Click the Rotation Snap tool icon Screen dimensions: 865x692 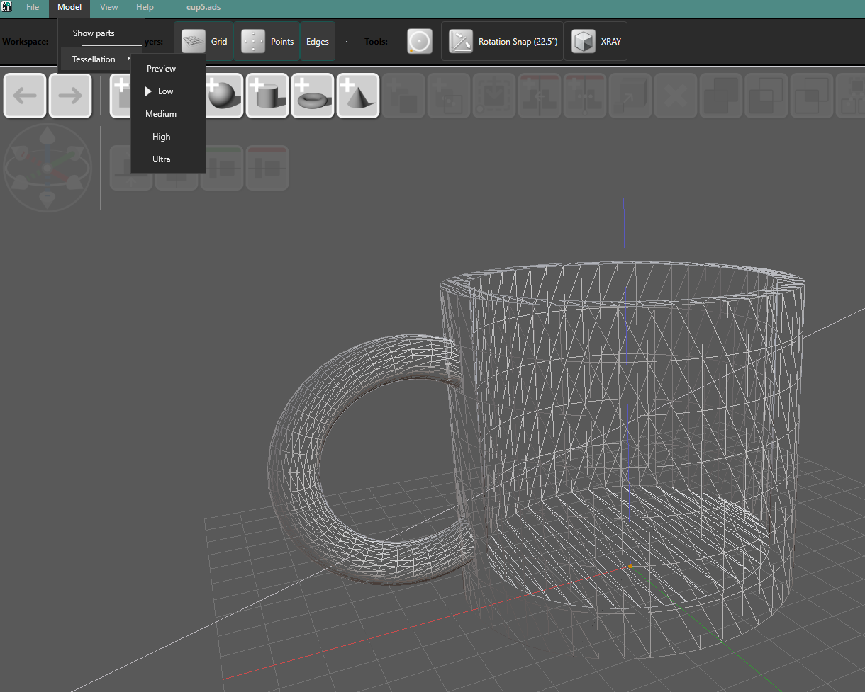(461, 41)
